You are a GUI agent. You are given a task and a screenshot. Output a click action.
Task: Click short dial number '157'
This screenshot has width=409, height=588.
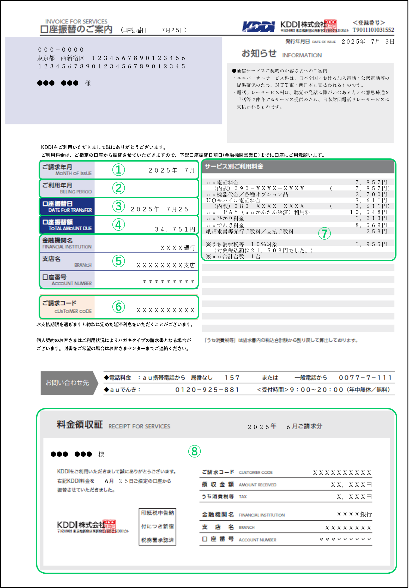coord(232,378)
